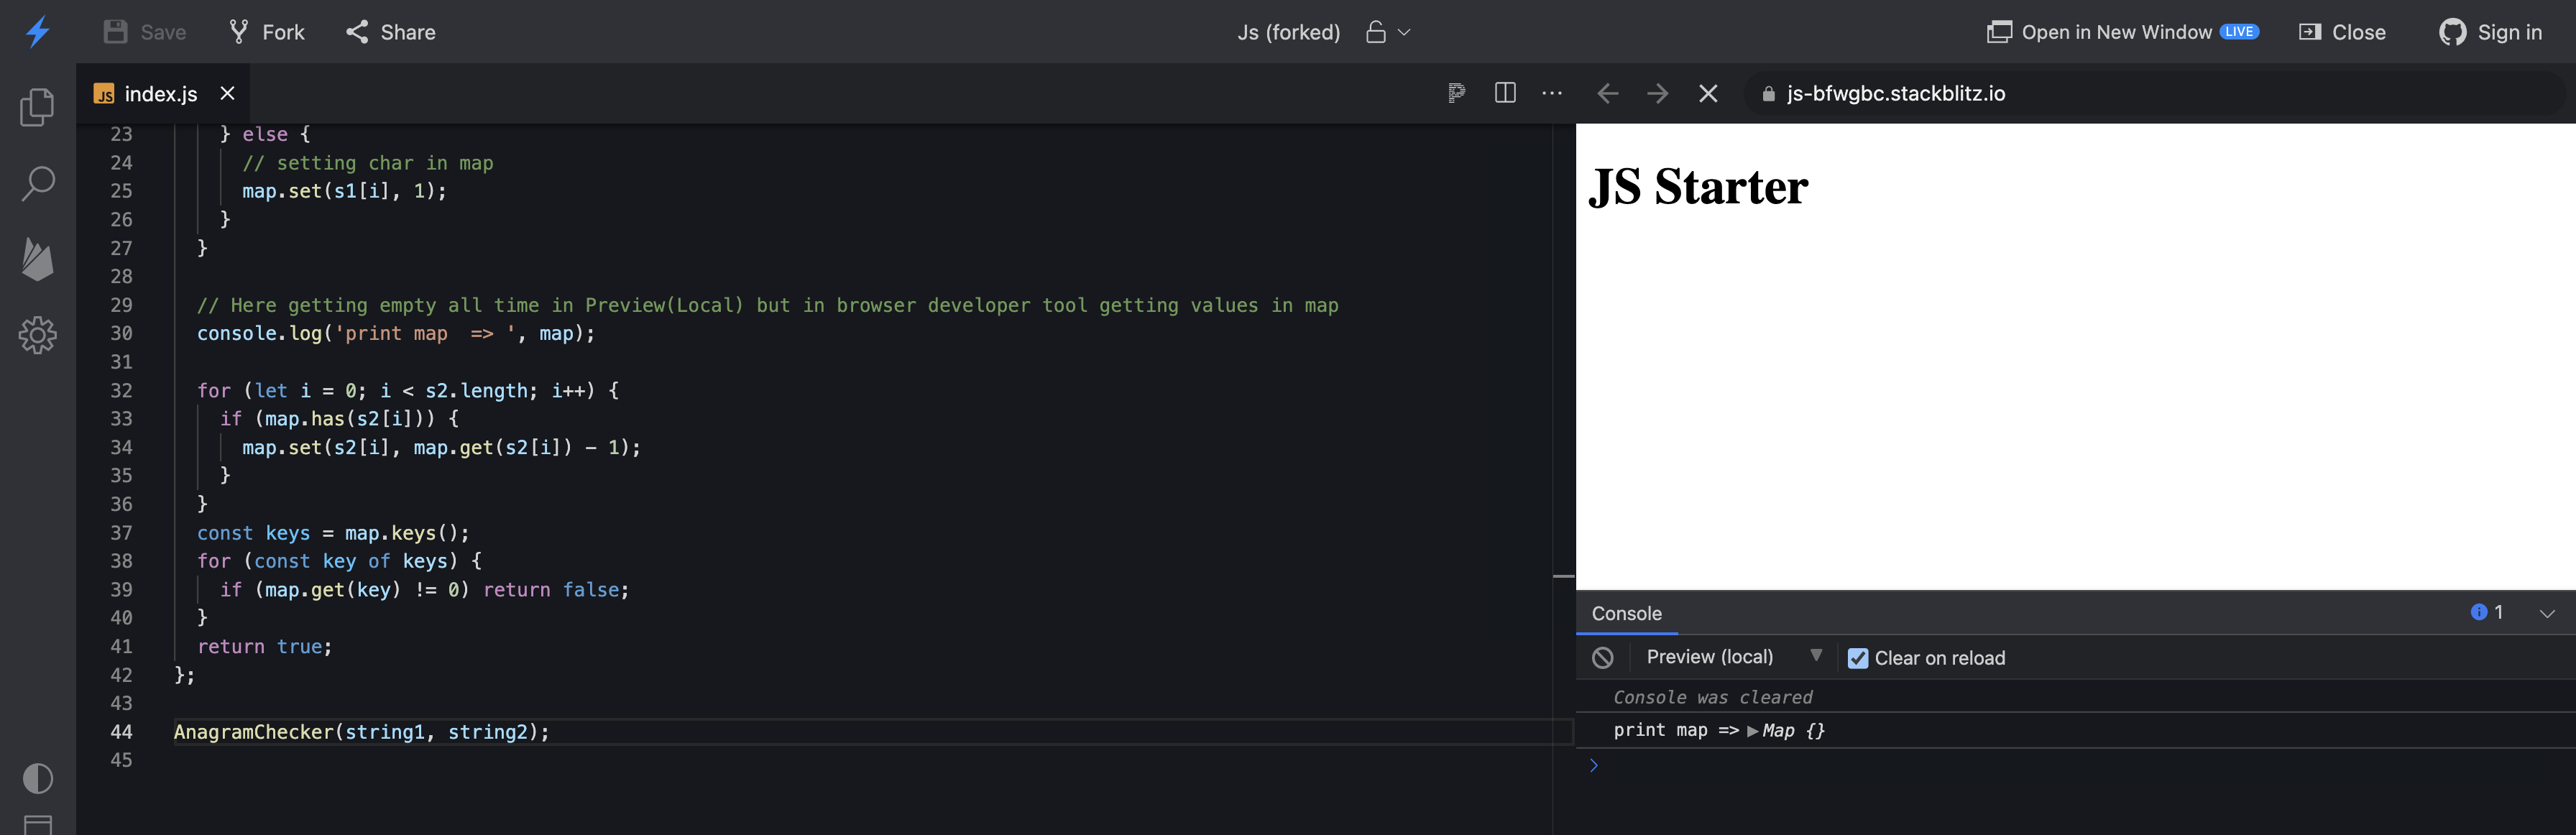Select the Console tab

pyautogui.click(x=1626, y=613)
